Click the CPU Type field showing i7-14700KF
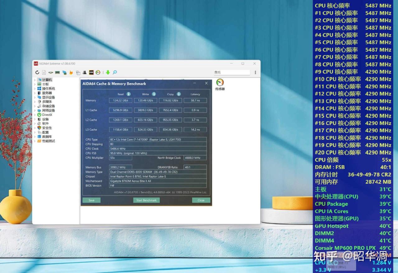Screen dimensions: 398x273 [x=158, y=140]
